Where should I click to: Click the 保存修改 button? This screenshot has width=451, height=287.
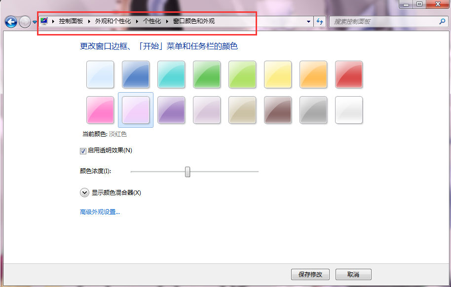310,274
